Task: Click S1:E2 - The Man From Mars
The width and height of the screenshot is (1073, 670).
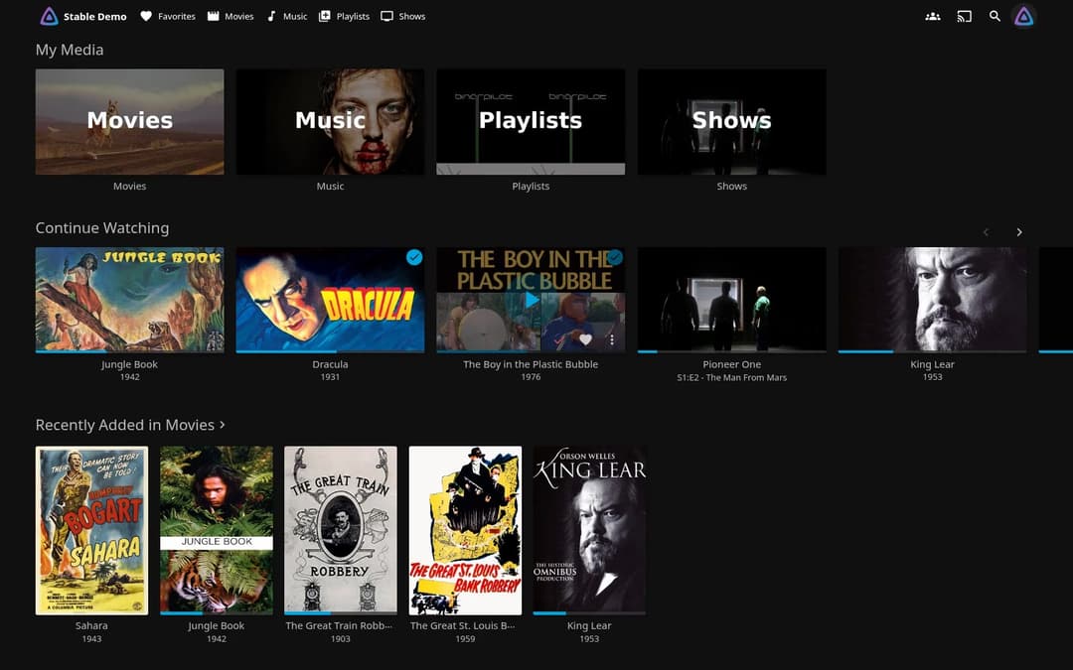Action: tap(731, 377)
